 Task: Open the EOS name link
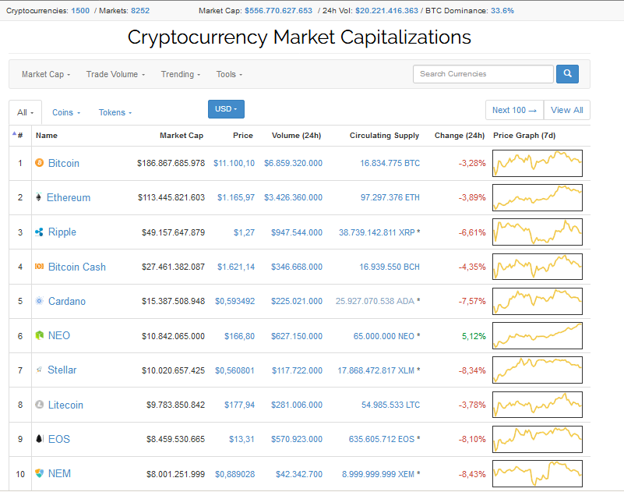click(x=59, y=439)
